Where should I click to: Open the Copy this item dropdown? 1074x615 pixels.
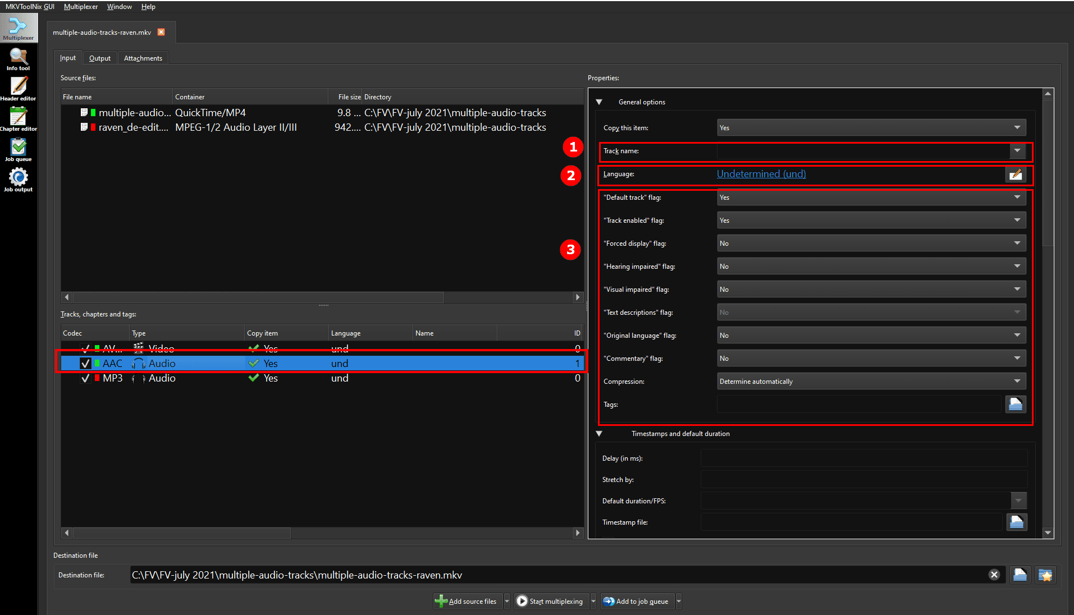point(871,127)
